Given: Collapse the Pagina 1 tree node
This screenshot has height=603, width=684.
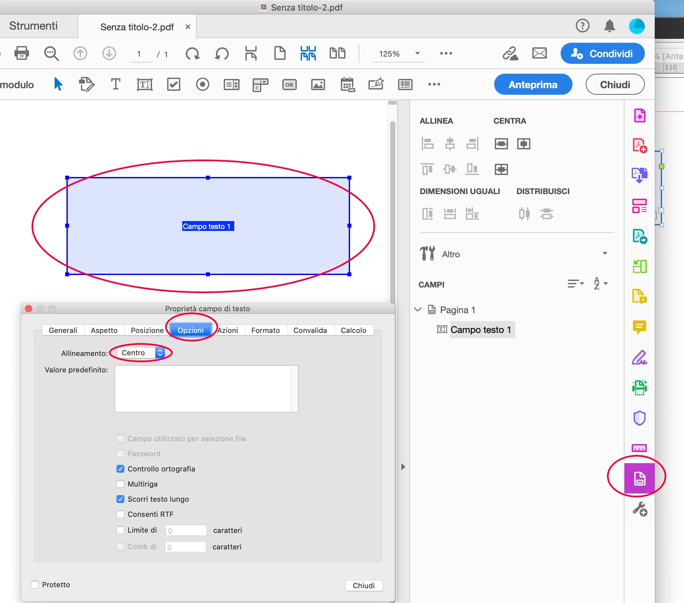Looking at the screenshot, I should coord(418,310).
